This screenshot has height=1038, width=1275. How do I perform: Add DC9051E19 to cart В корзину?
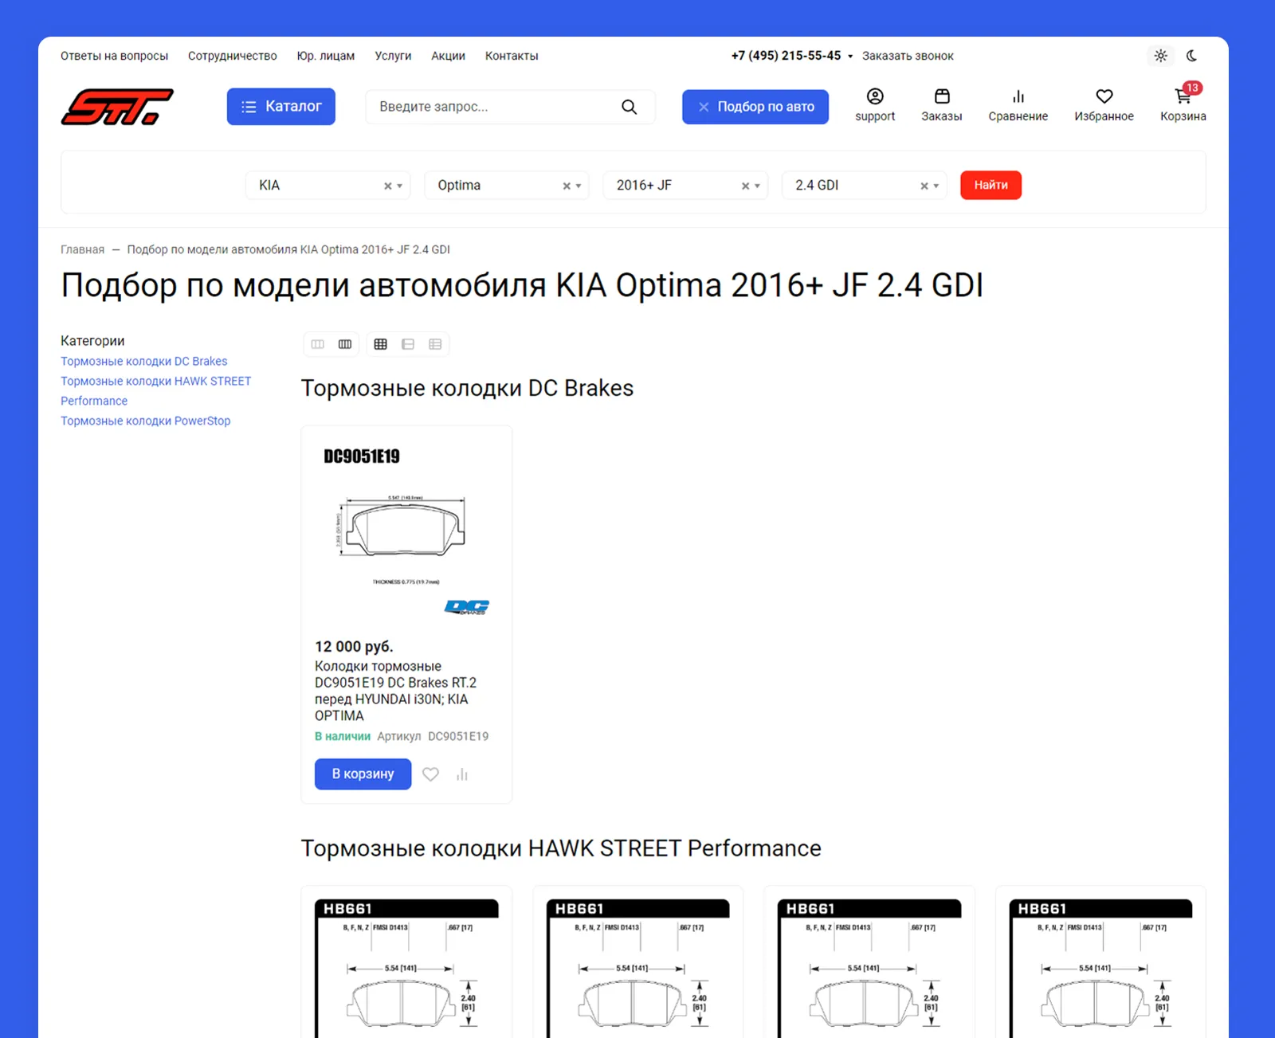pos(363,774)
